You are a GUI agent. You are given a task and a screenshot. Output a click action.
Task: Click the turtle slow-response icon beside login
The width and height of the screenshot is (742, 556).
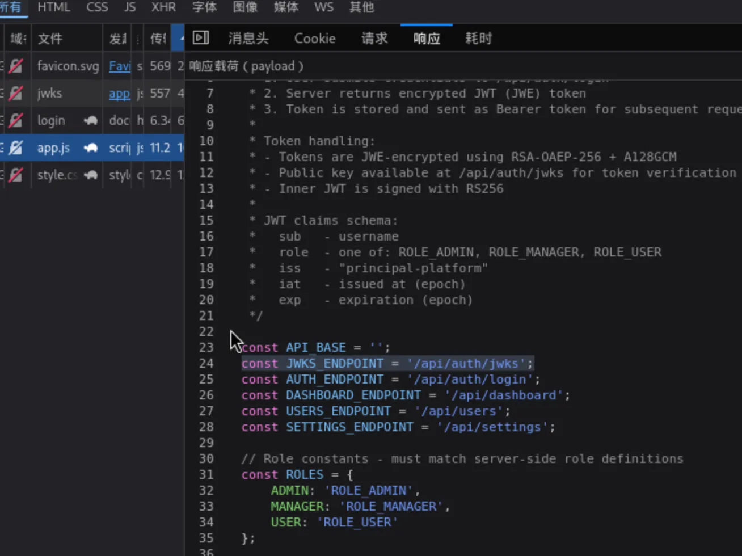(91, 121)
